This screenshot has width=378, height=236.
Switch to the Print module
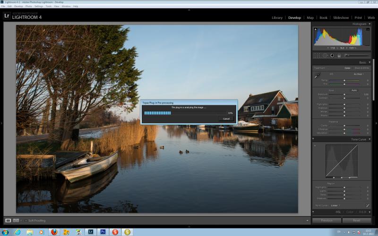click(358, 17)
